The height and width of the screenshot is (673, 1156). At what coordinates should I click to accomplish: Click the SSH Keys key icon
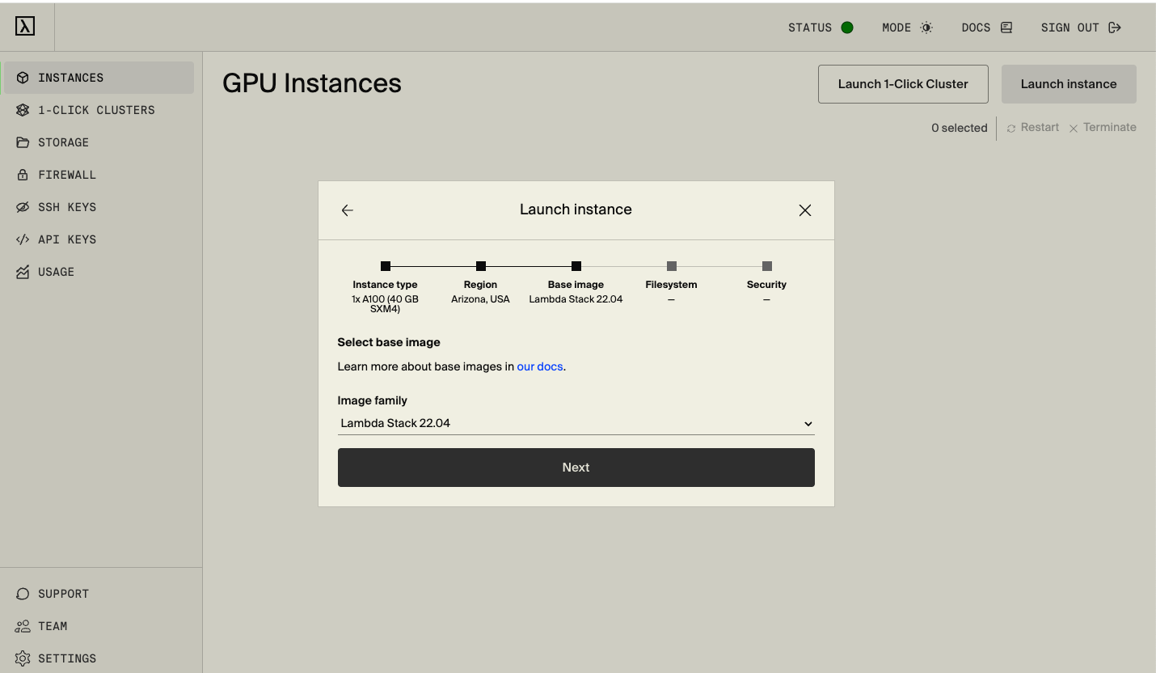[x=23, y=206]
